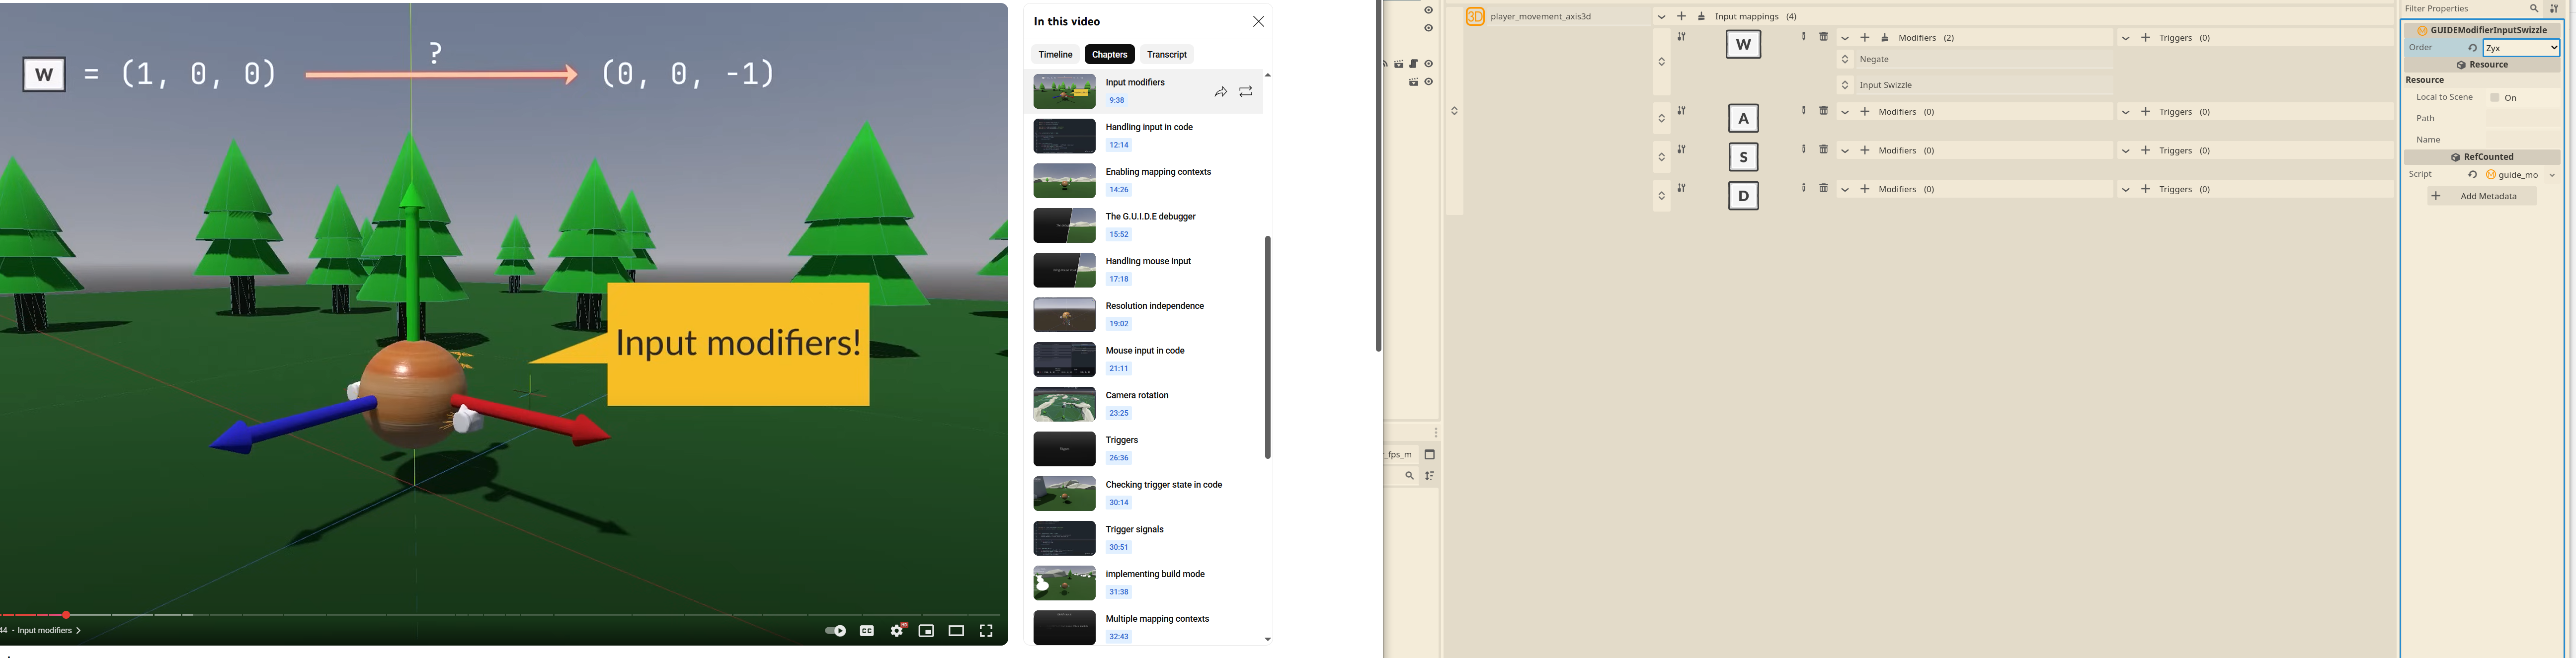Open input settings for the D key mapping
The height and width of the screenshot is (658, 2576).
pos(1682,189)
